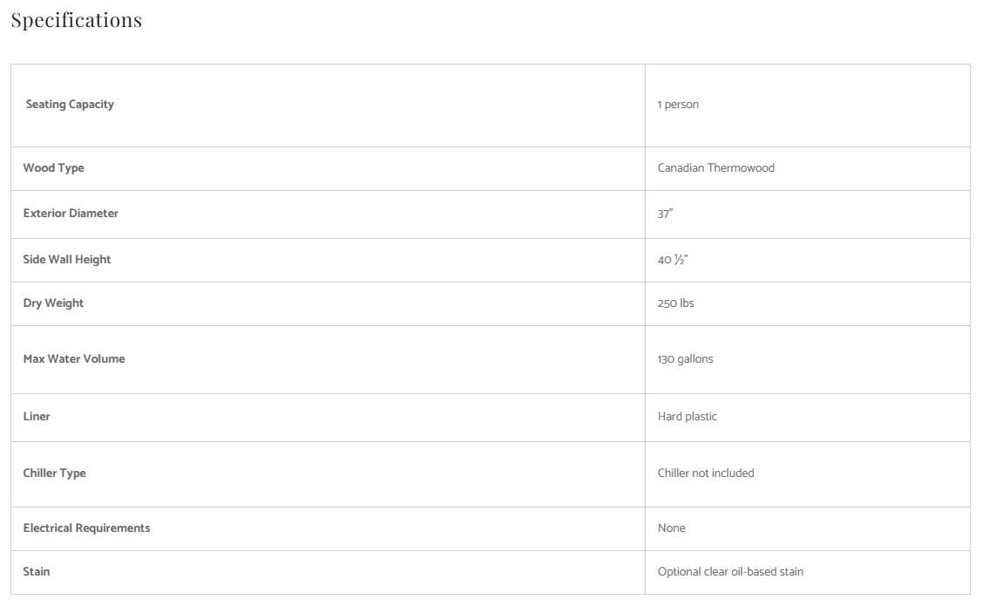Click the Stain row label

pyautogui.click(x=37, y=572)
